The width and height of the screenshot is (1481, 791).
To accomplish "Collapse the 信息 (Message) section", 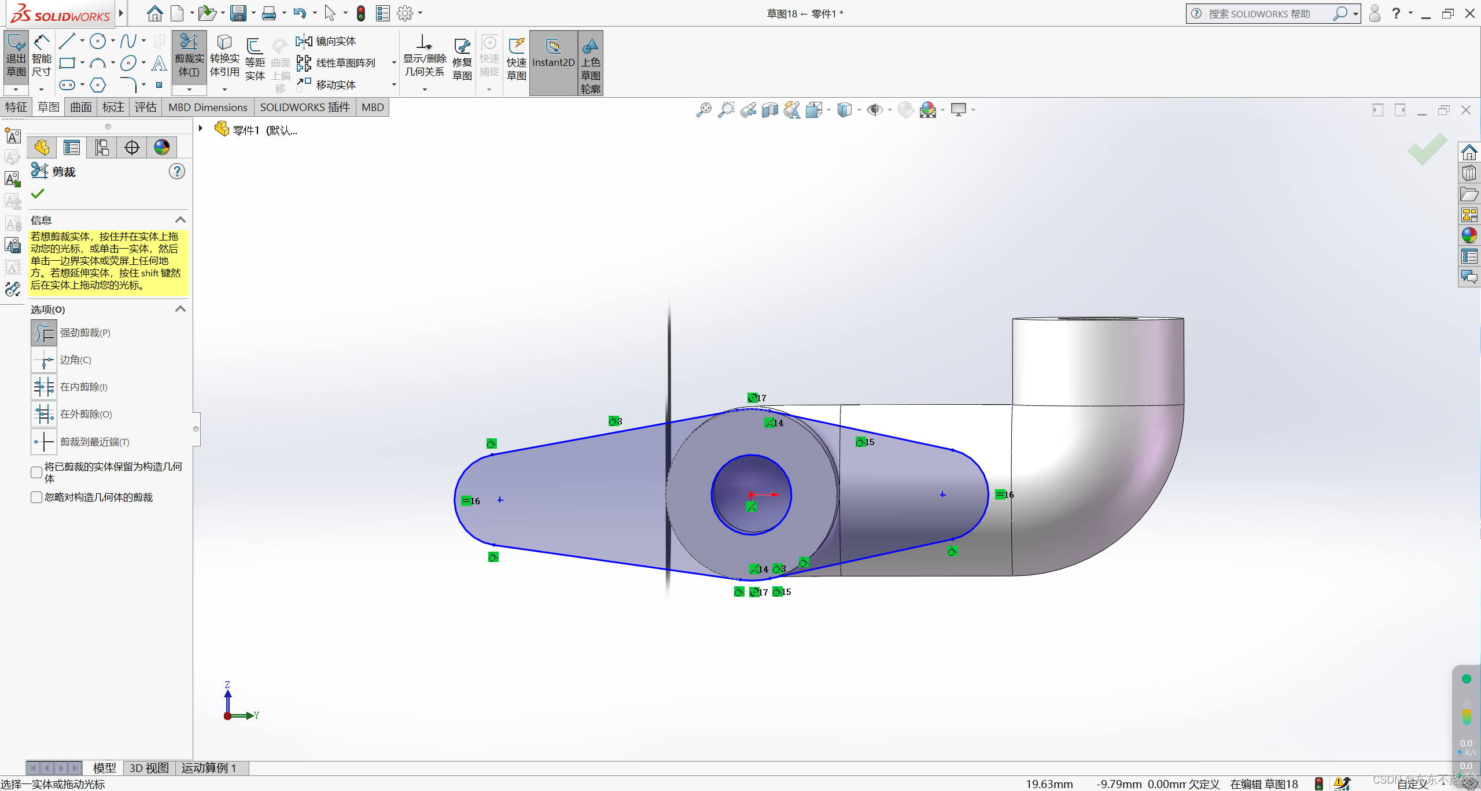I will coord(180,220).
